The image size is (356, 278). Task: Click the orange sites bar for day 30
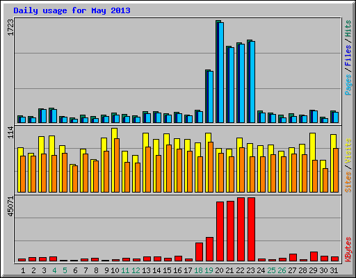click(x=325, y=180)
